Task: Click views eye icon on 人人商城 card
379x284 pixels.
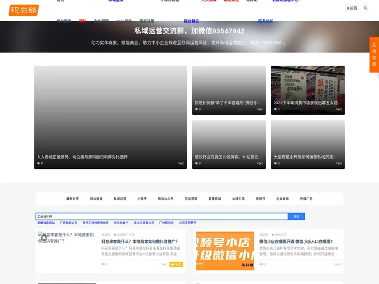Action: [38, 163]
